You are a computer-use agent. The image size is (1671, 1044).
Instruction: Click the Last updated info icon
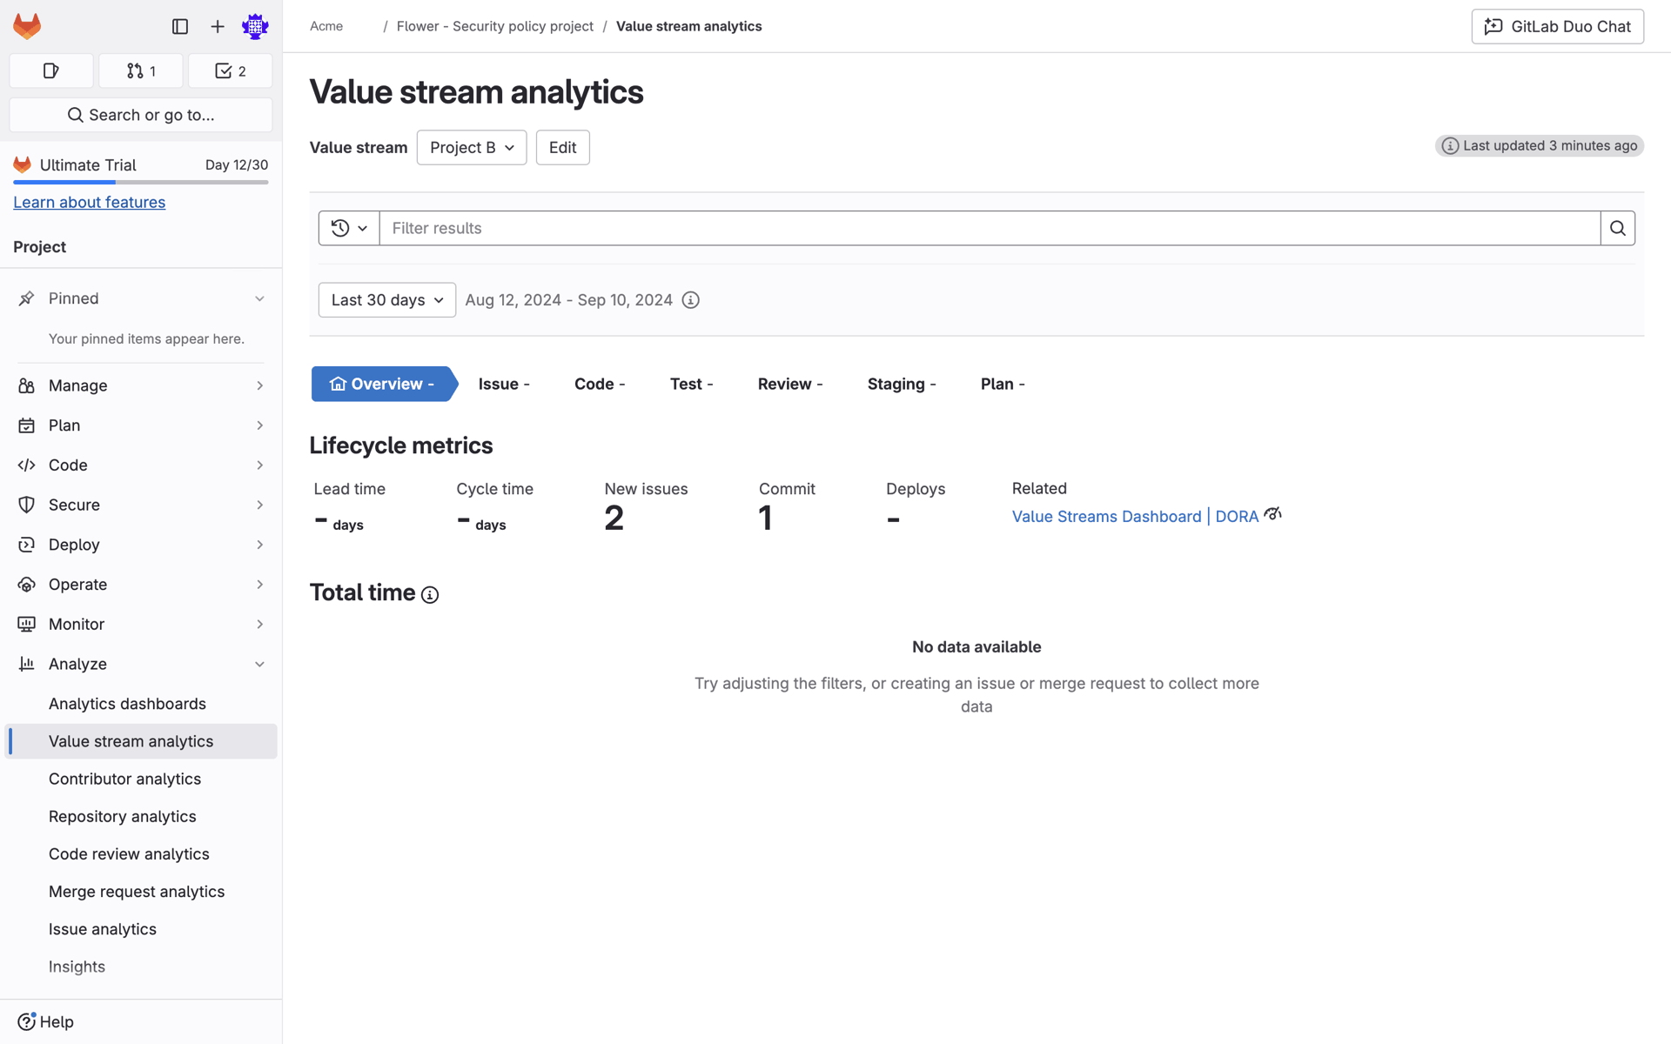point(1450,146)
